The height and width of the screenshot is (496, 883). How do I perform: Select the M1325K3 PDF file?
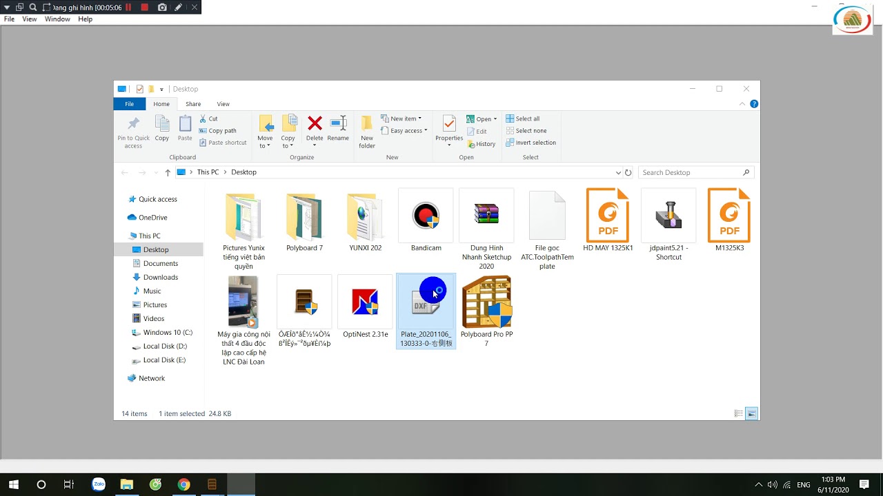coord(729,220)
